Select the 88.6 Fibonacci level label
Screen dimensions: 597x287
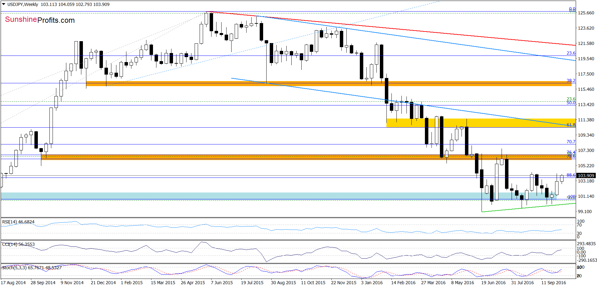coord(571,175)
